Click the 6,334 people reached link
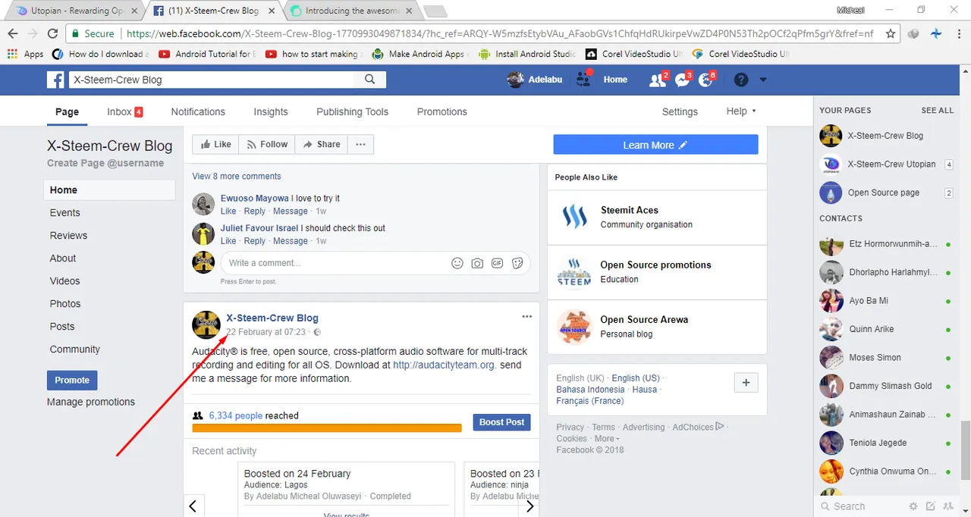Image resolution: width=971 pixels, height=517 pixels. point(236,415)
